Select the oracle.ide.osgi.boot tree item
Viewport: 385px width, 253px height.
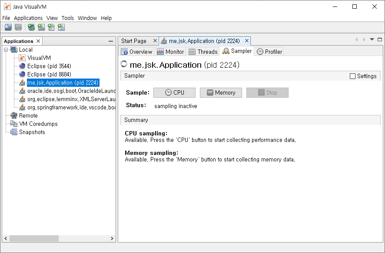[71, 91]
